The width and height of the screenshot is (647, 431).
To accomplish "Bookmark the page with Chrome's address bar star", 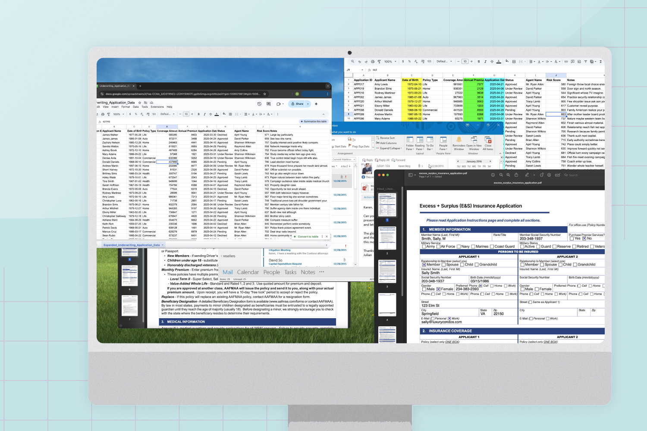I will click(x=264, y=94).
